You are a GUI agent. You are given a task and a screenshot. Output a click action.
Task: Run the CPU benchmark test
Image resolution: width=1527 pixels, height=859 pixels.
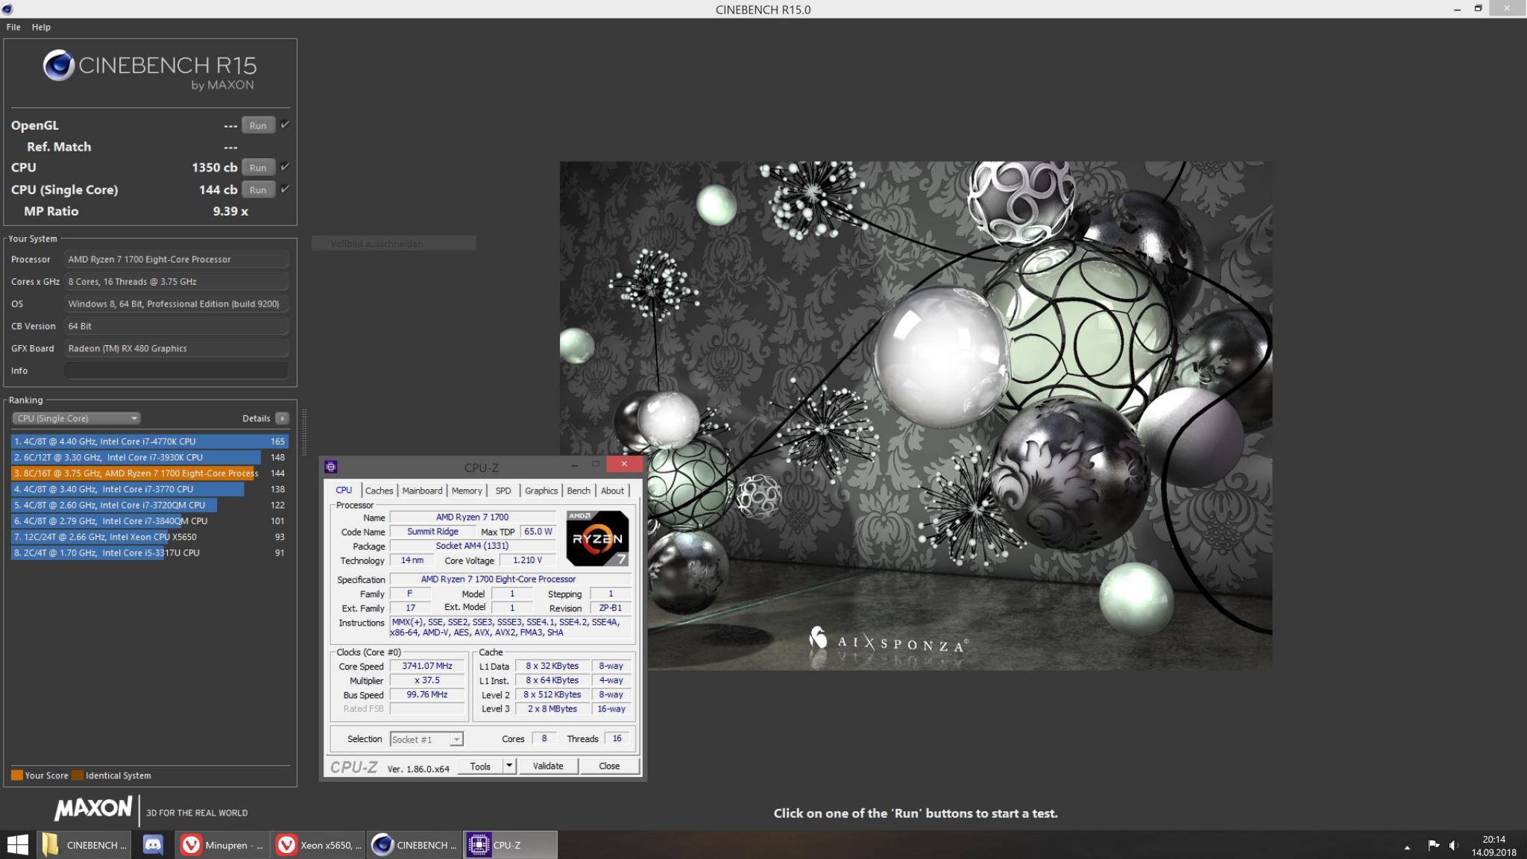click(x=258, y=168)
